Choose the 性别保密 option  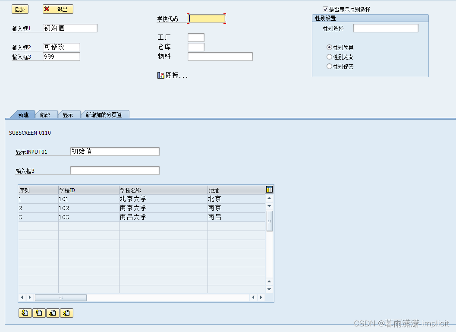329,66
